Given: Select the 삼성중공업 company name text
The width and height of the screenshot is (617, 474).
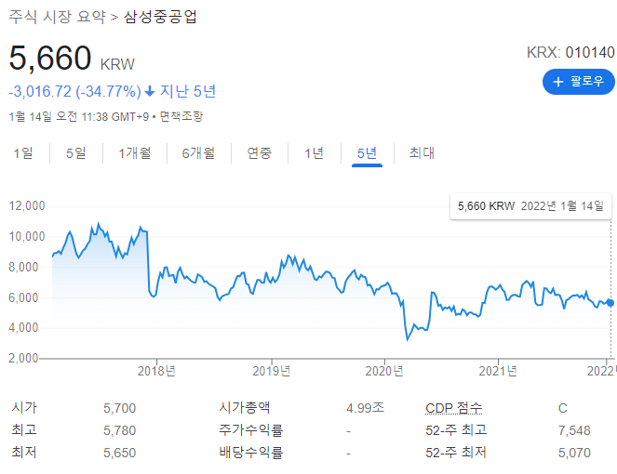Looking at the screenshot, I should (160, 17).
